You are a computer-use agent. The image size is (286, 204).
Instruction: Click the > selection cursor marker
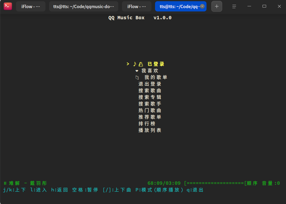click(x=128, y=64)
